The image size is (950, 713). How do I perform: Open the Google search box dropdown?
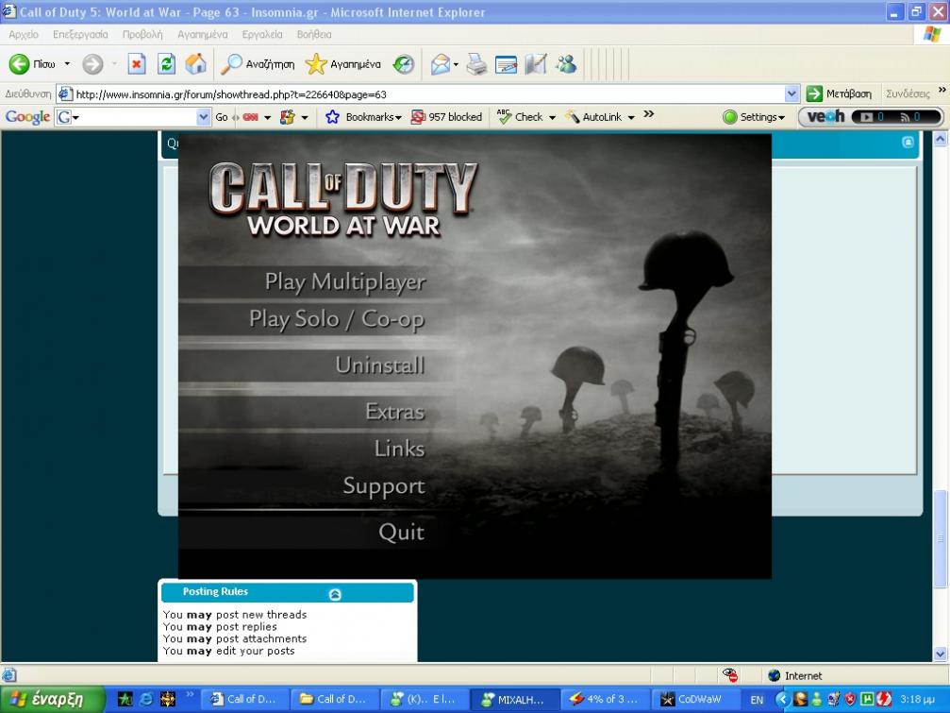[204, 117]
